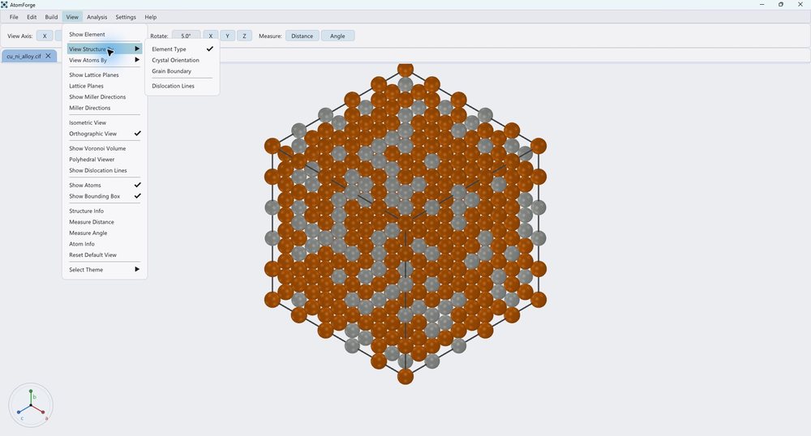Click View Axis X button
This screenshot has height=436, width=811.
tap(45, 36)
